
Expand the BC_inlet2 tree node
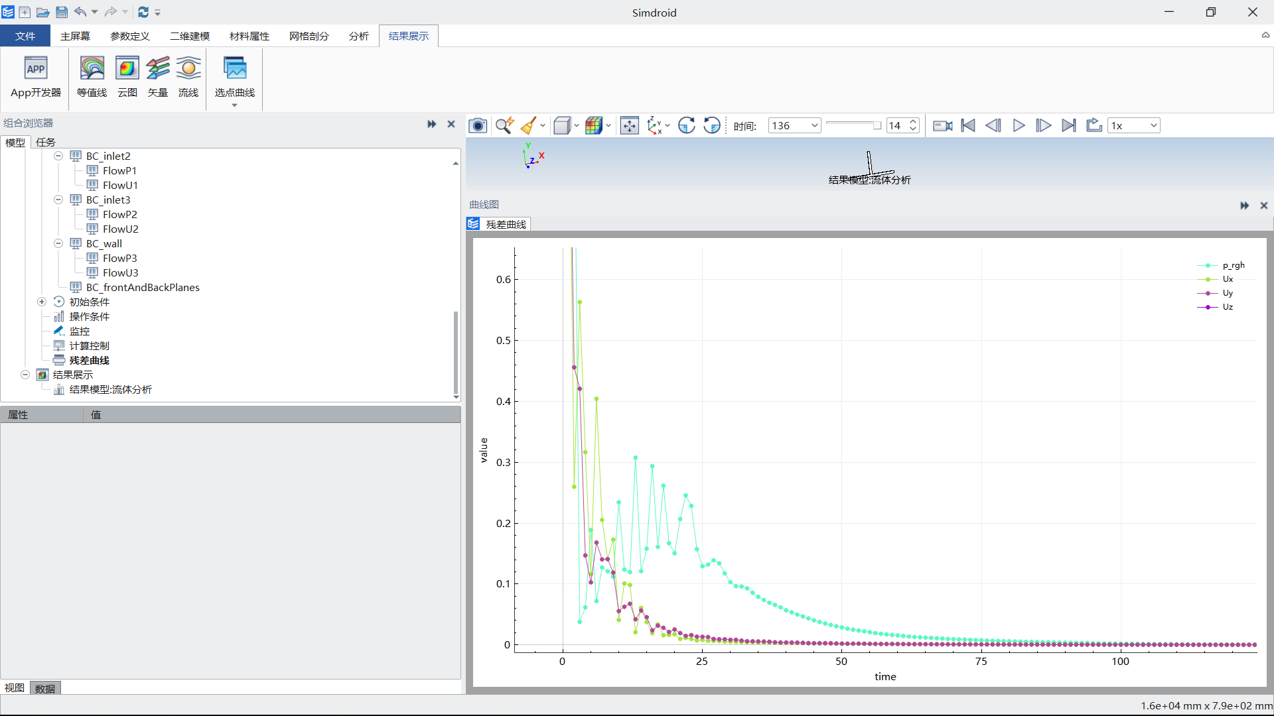coord(57,156)
